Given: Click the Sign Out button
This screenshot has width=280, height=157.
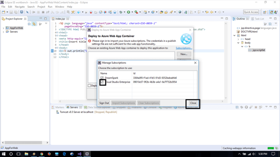Looking at the screenshot, I should pyautogui.click(x=104, y=103).
